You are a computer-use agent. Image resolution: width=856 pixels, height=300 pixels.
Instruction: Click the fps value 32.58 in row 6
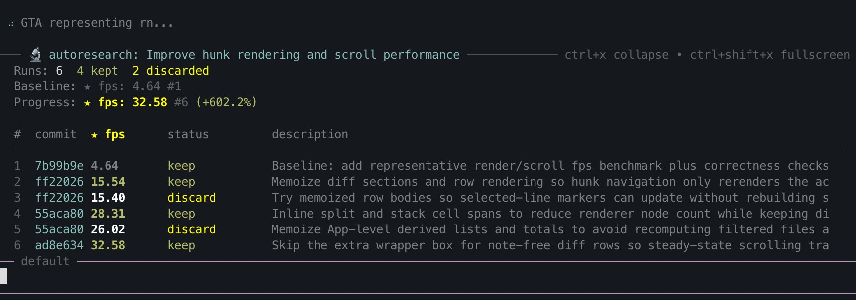coord(108,245)
